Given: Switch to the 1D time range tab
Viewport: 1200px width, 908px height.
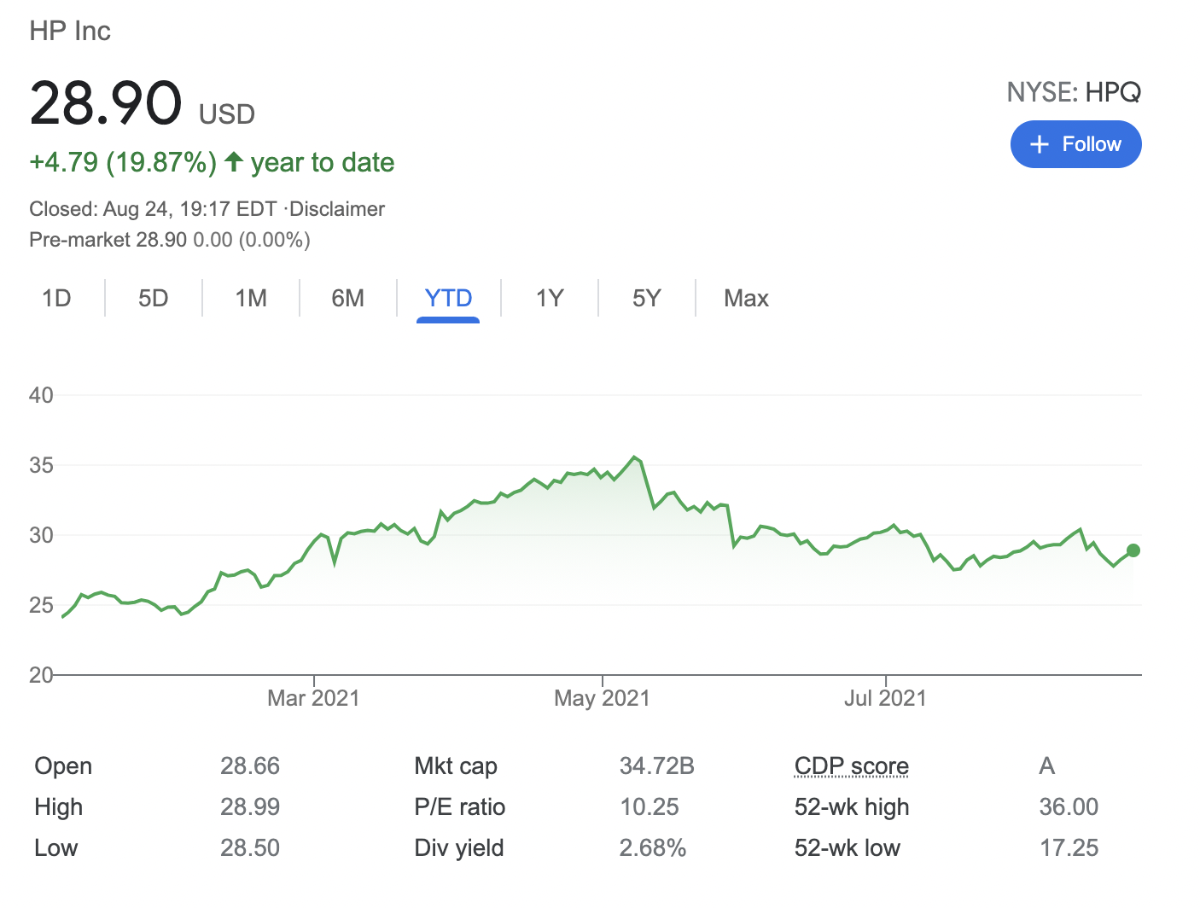Looking at the screenshot, I should [56, 298].
